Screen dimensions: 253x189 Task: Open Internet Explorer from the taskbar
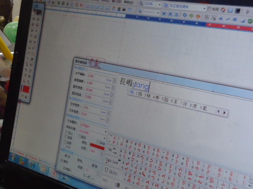33,165
